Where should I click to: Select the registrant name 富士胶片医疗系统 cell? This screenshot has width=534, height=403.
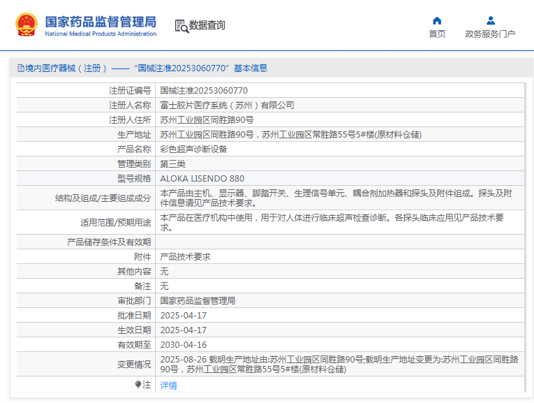click(227, 105)
